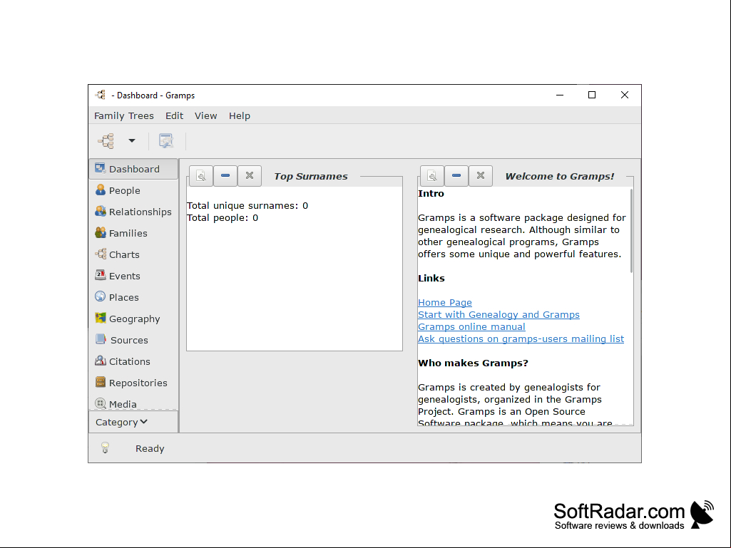The height and width of the screenshot is (548, 731).
Task: Click the Manage Family Trees toolbar icon
Action: tap(106, 140)
